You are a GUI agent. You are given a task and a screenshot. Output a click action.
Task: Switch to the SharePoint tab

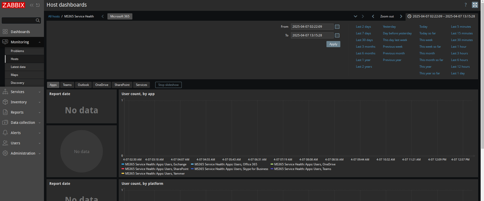click(x=122, y=85)
